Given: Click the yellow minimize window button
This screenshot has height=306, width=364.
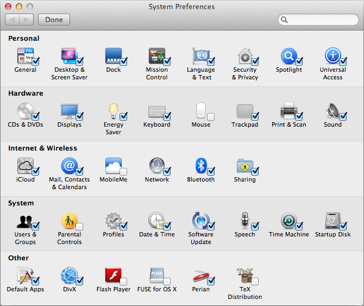Looking at the screenshot, I should pos(19,7).
